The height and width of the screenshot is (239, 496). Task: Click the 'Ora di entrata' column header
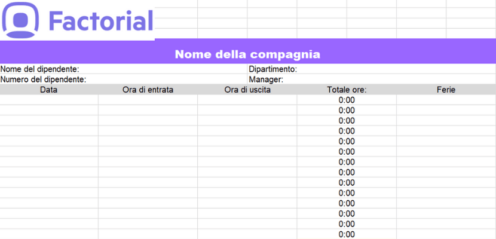pyautogui.click(x=148, y=90)
